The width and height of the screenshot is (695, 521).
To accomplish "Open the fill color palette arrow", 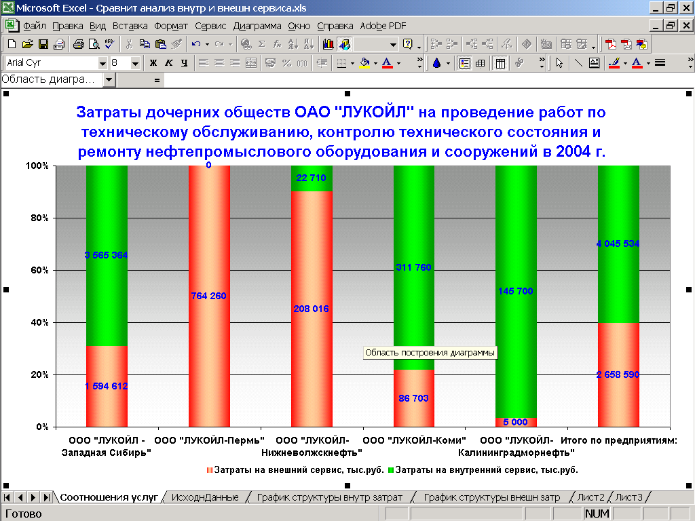I will pos(375,63).
